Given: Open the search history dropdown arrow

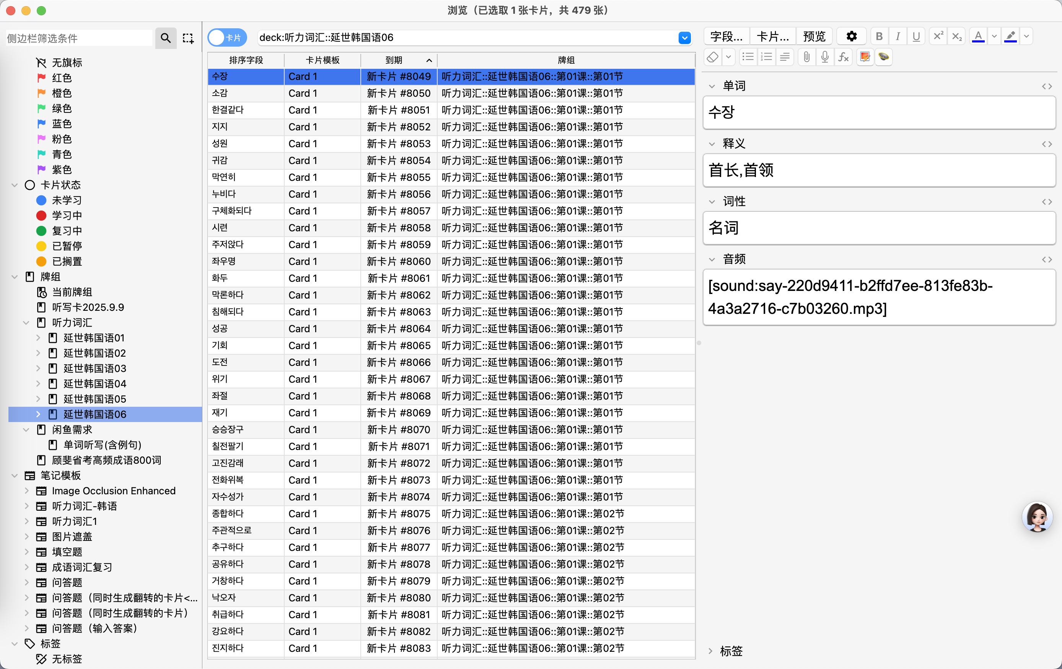Looking at the screenshot, I should click(684, 38).
